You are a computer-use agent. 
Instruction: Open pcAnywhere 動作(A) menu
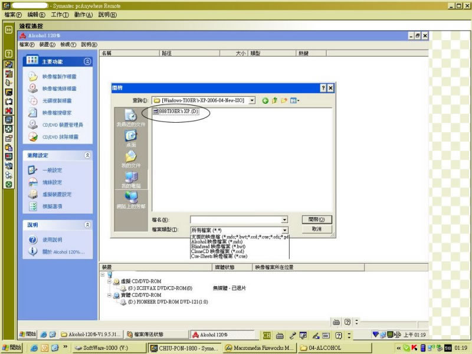point(83,15)
